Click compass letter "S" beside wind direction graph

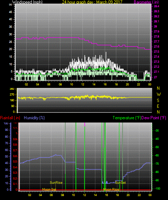[158, 101]
